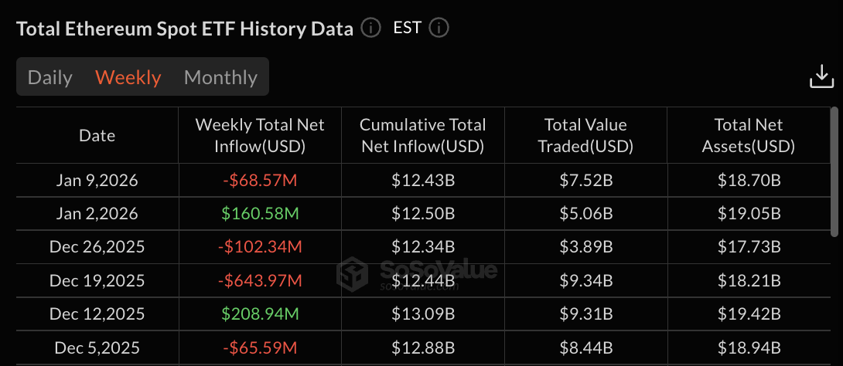Click the $208.94M weekly inflow value
Image resolution: width=843 pixels, height=366 pixels.
click(260, 314)
